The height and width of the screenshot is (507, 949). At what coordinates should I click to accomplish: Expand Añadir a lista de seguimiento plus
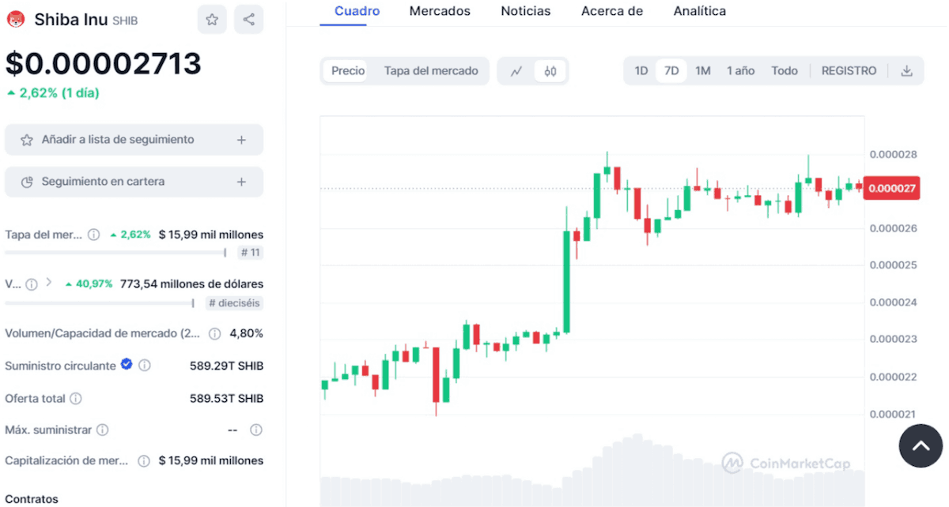[x=241, y=140]
